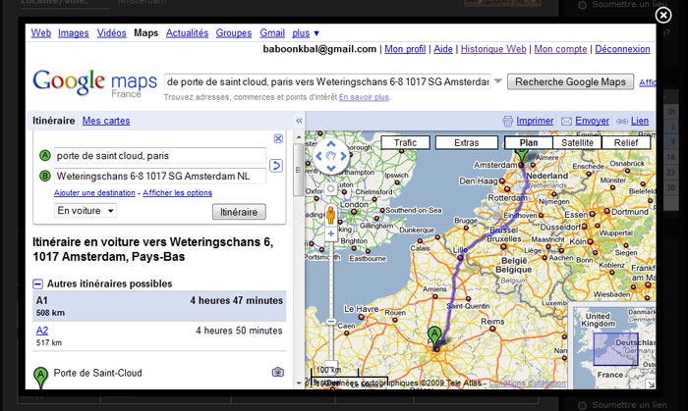Switch map to Relief view

click(626, 142)
